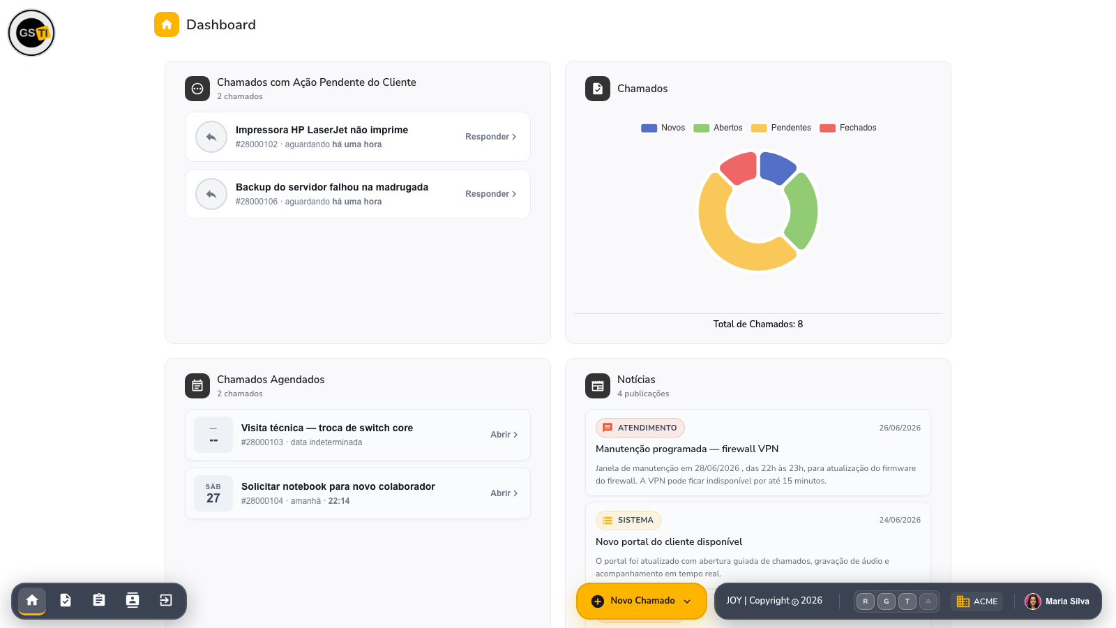Click the logout icon in bottom bar
Screen dimensions: 1116x628
coord(166,600)
